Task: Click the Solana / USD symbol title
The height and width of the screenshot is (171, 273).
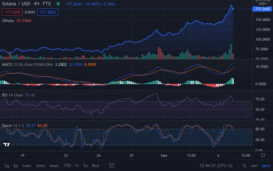Action: (16, 4)
